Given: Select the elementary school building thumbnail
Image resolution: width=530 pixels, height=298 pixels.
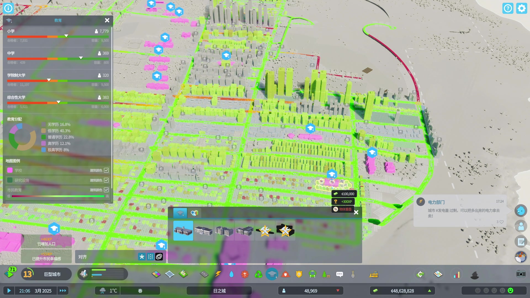Looking at the screenshot, I should coord(183,231).
